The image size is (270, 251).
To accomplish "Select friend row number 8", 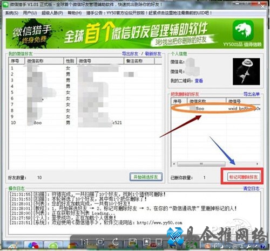I will pos(85,110).
